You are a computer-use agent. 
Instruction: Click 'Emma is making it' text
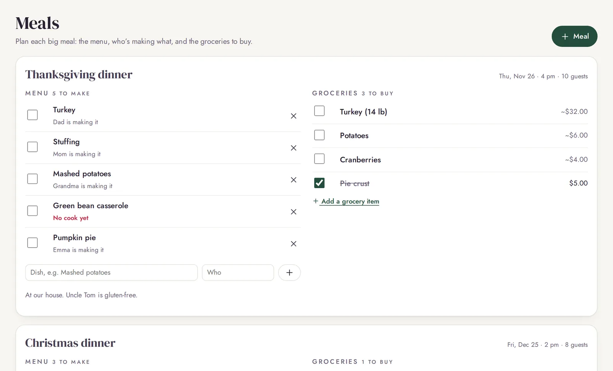tap(79, 250)
